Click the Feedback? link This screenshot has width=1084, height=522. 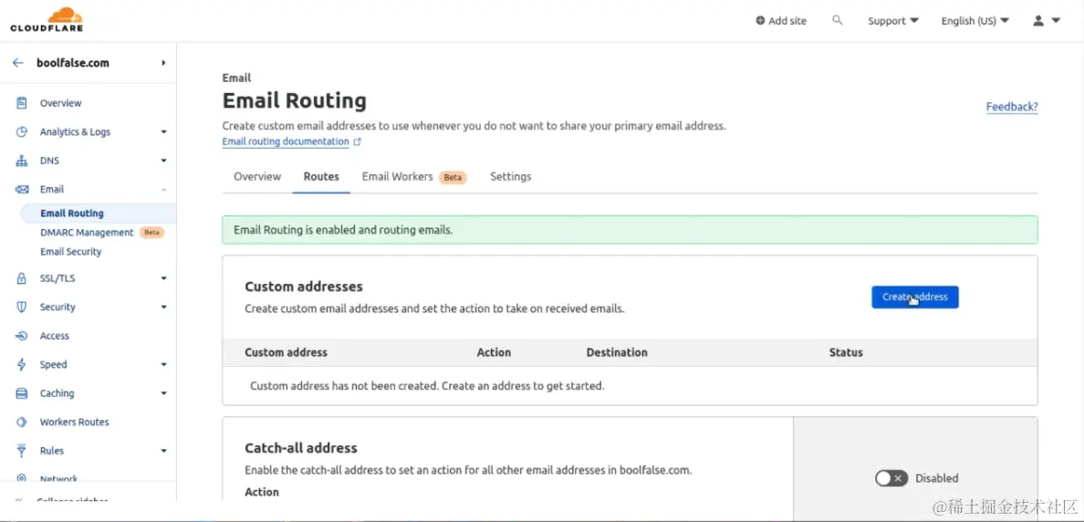click(1011, 107)
